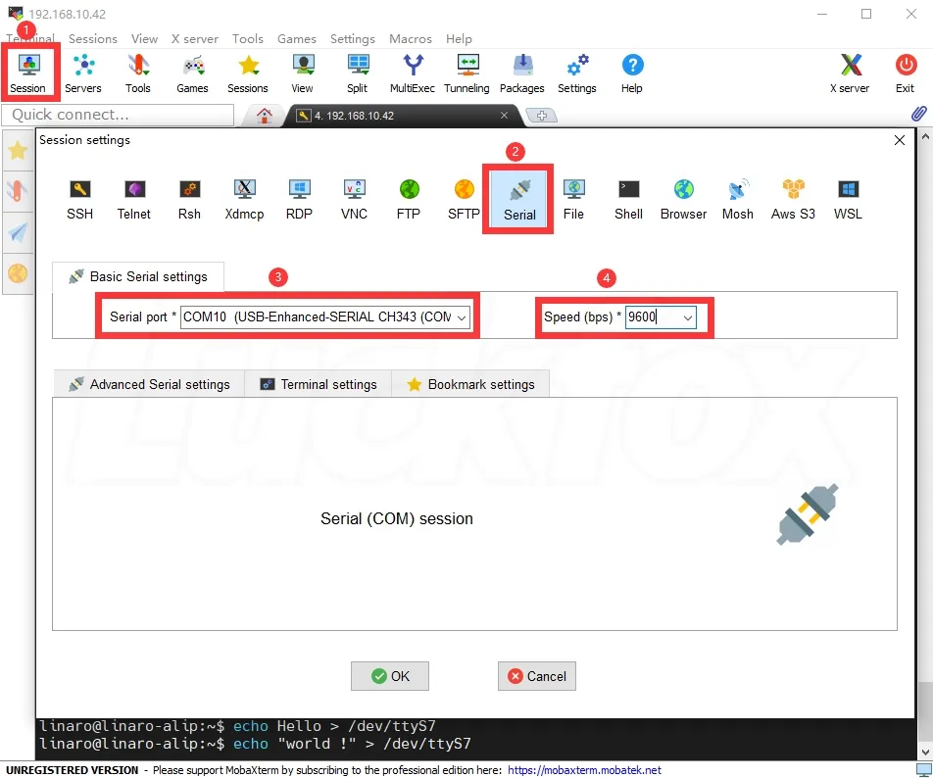Viewport: 933px width, 778px height.
Task: Choose the FTP session type
Action: click(x=409, y=199)
